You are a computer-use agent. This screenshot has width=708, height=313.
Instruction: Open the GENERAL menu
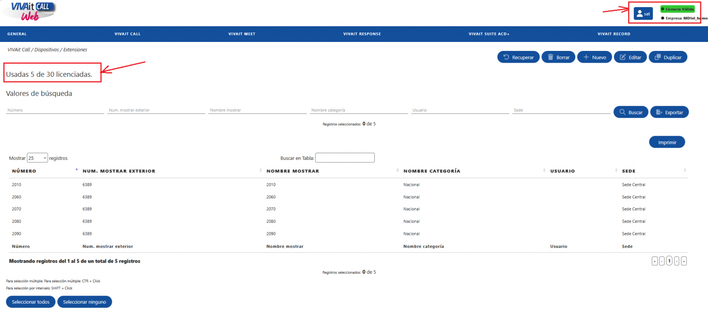(17, 34)
